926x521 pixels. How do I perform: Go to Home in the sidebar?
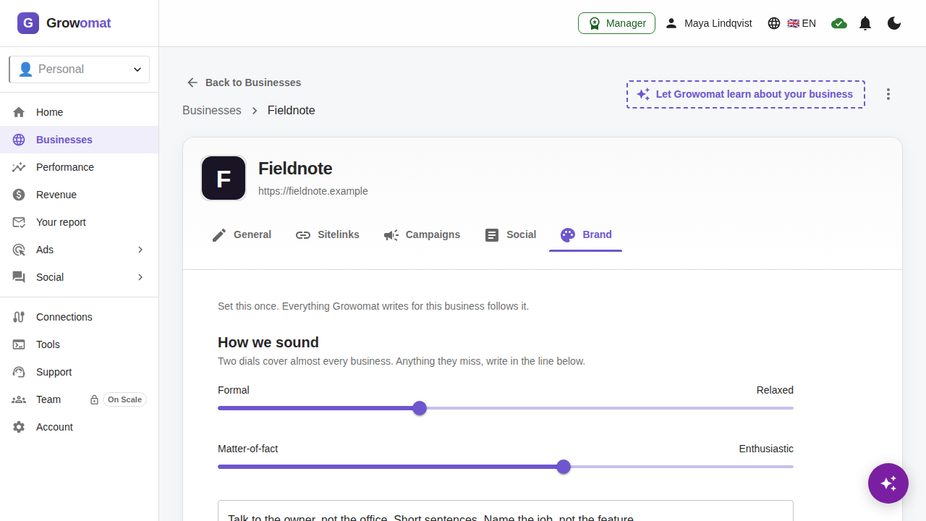coord(80,112)
